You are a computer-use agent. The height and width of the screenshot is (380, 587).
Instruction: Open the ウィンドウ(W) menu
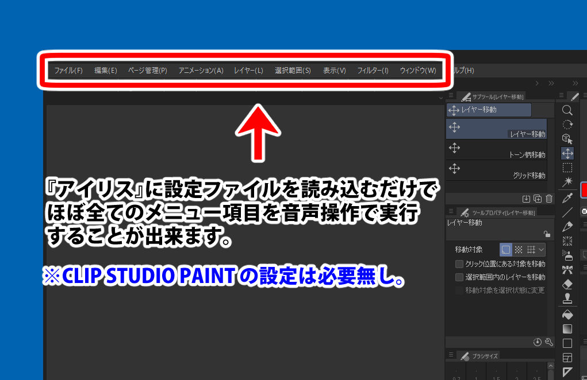tap(418, 71)
